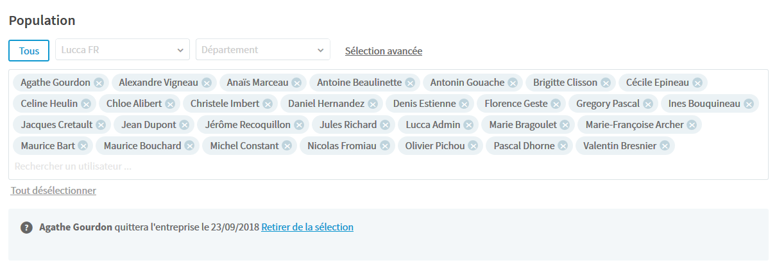Image resolution: width=777 pixels, height=274 pixels.
Task: Remove Alexandre Vigneau chip via x icon
Action: tap(206, 83)
